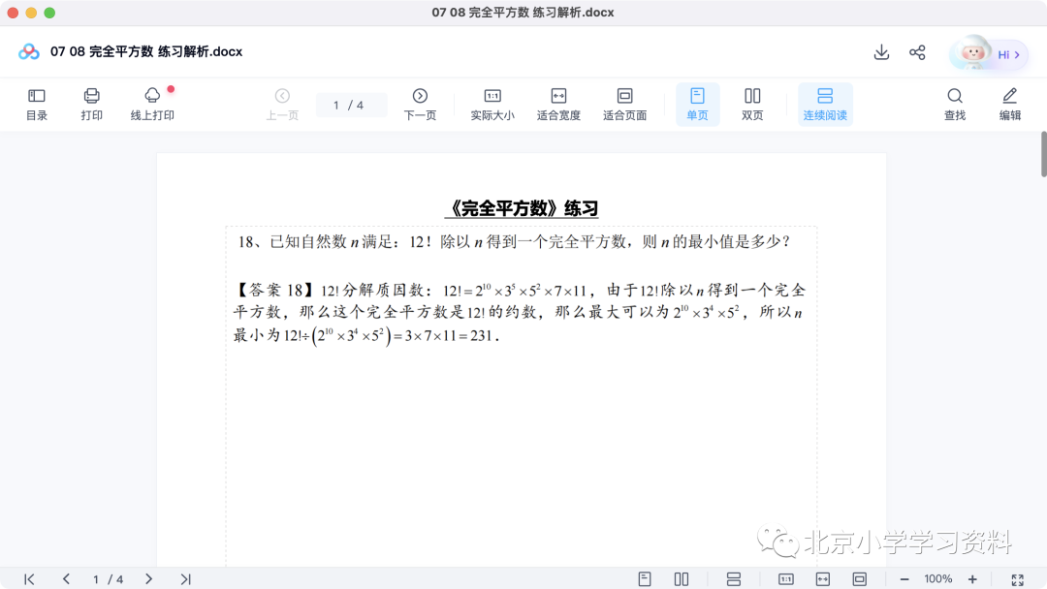The image size is (1047, 589).
Task: Enter fullscreen with the expand icon
Action: pyautogui.click(x=1018, y=579)
